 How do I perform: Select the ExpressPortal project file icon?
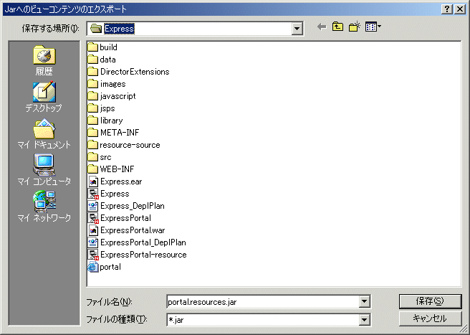click(x=93, y=218)
